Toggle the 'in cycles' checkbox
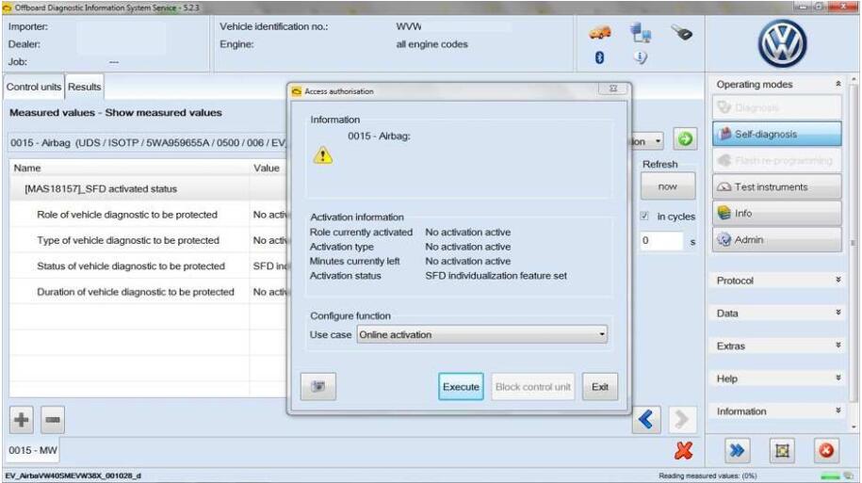The height and width of the screenshot is (483, 862). [644, 216]
